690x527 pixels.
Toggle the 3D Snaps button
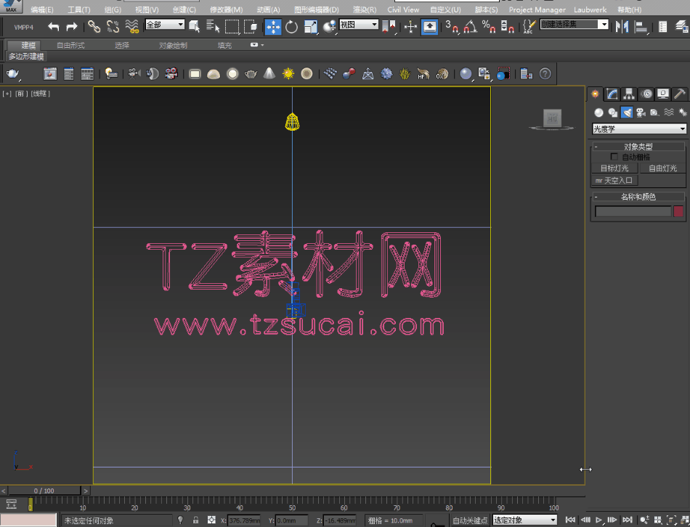click(x=452, y=27)
